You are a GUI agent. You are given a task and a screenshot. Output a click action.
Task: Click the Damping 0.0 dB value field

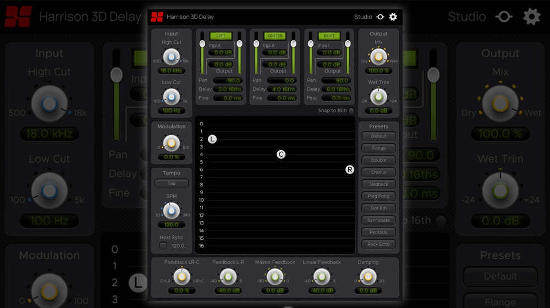click(x=368, y=290)
